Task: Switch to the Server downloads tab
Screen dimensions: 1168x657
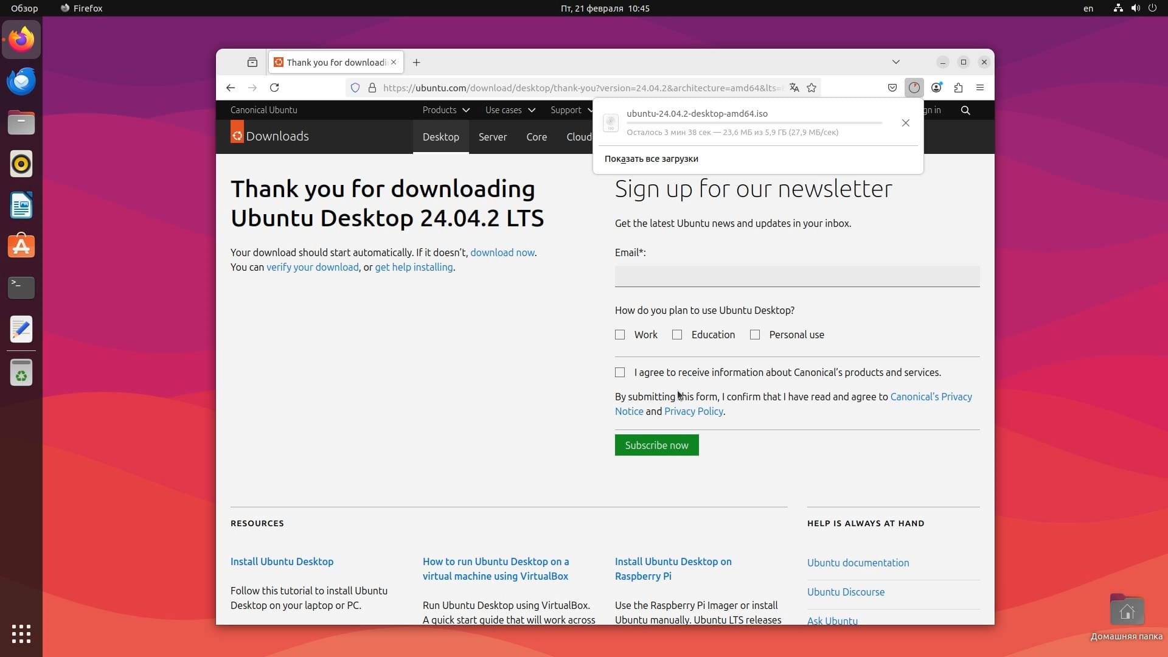Action: click(493, 137)
